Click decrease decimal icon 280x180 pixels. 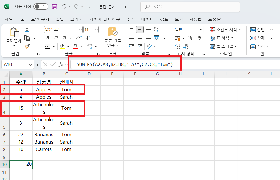[186, 46]
